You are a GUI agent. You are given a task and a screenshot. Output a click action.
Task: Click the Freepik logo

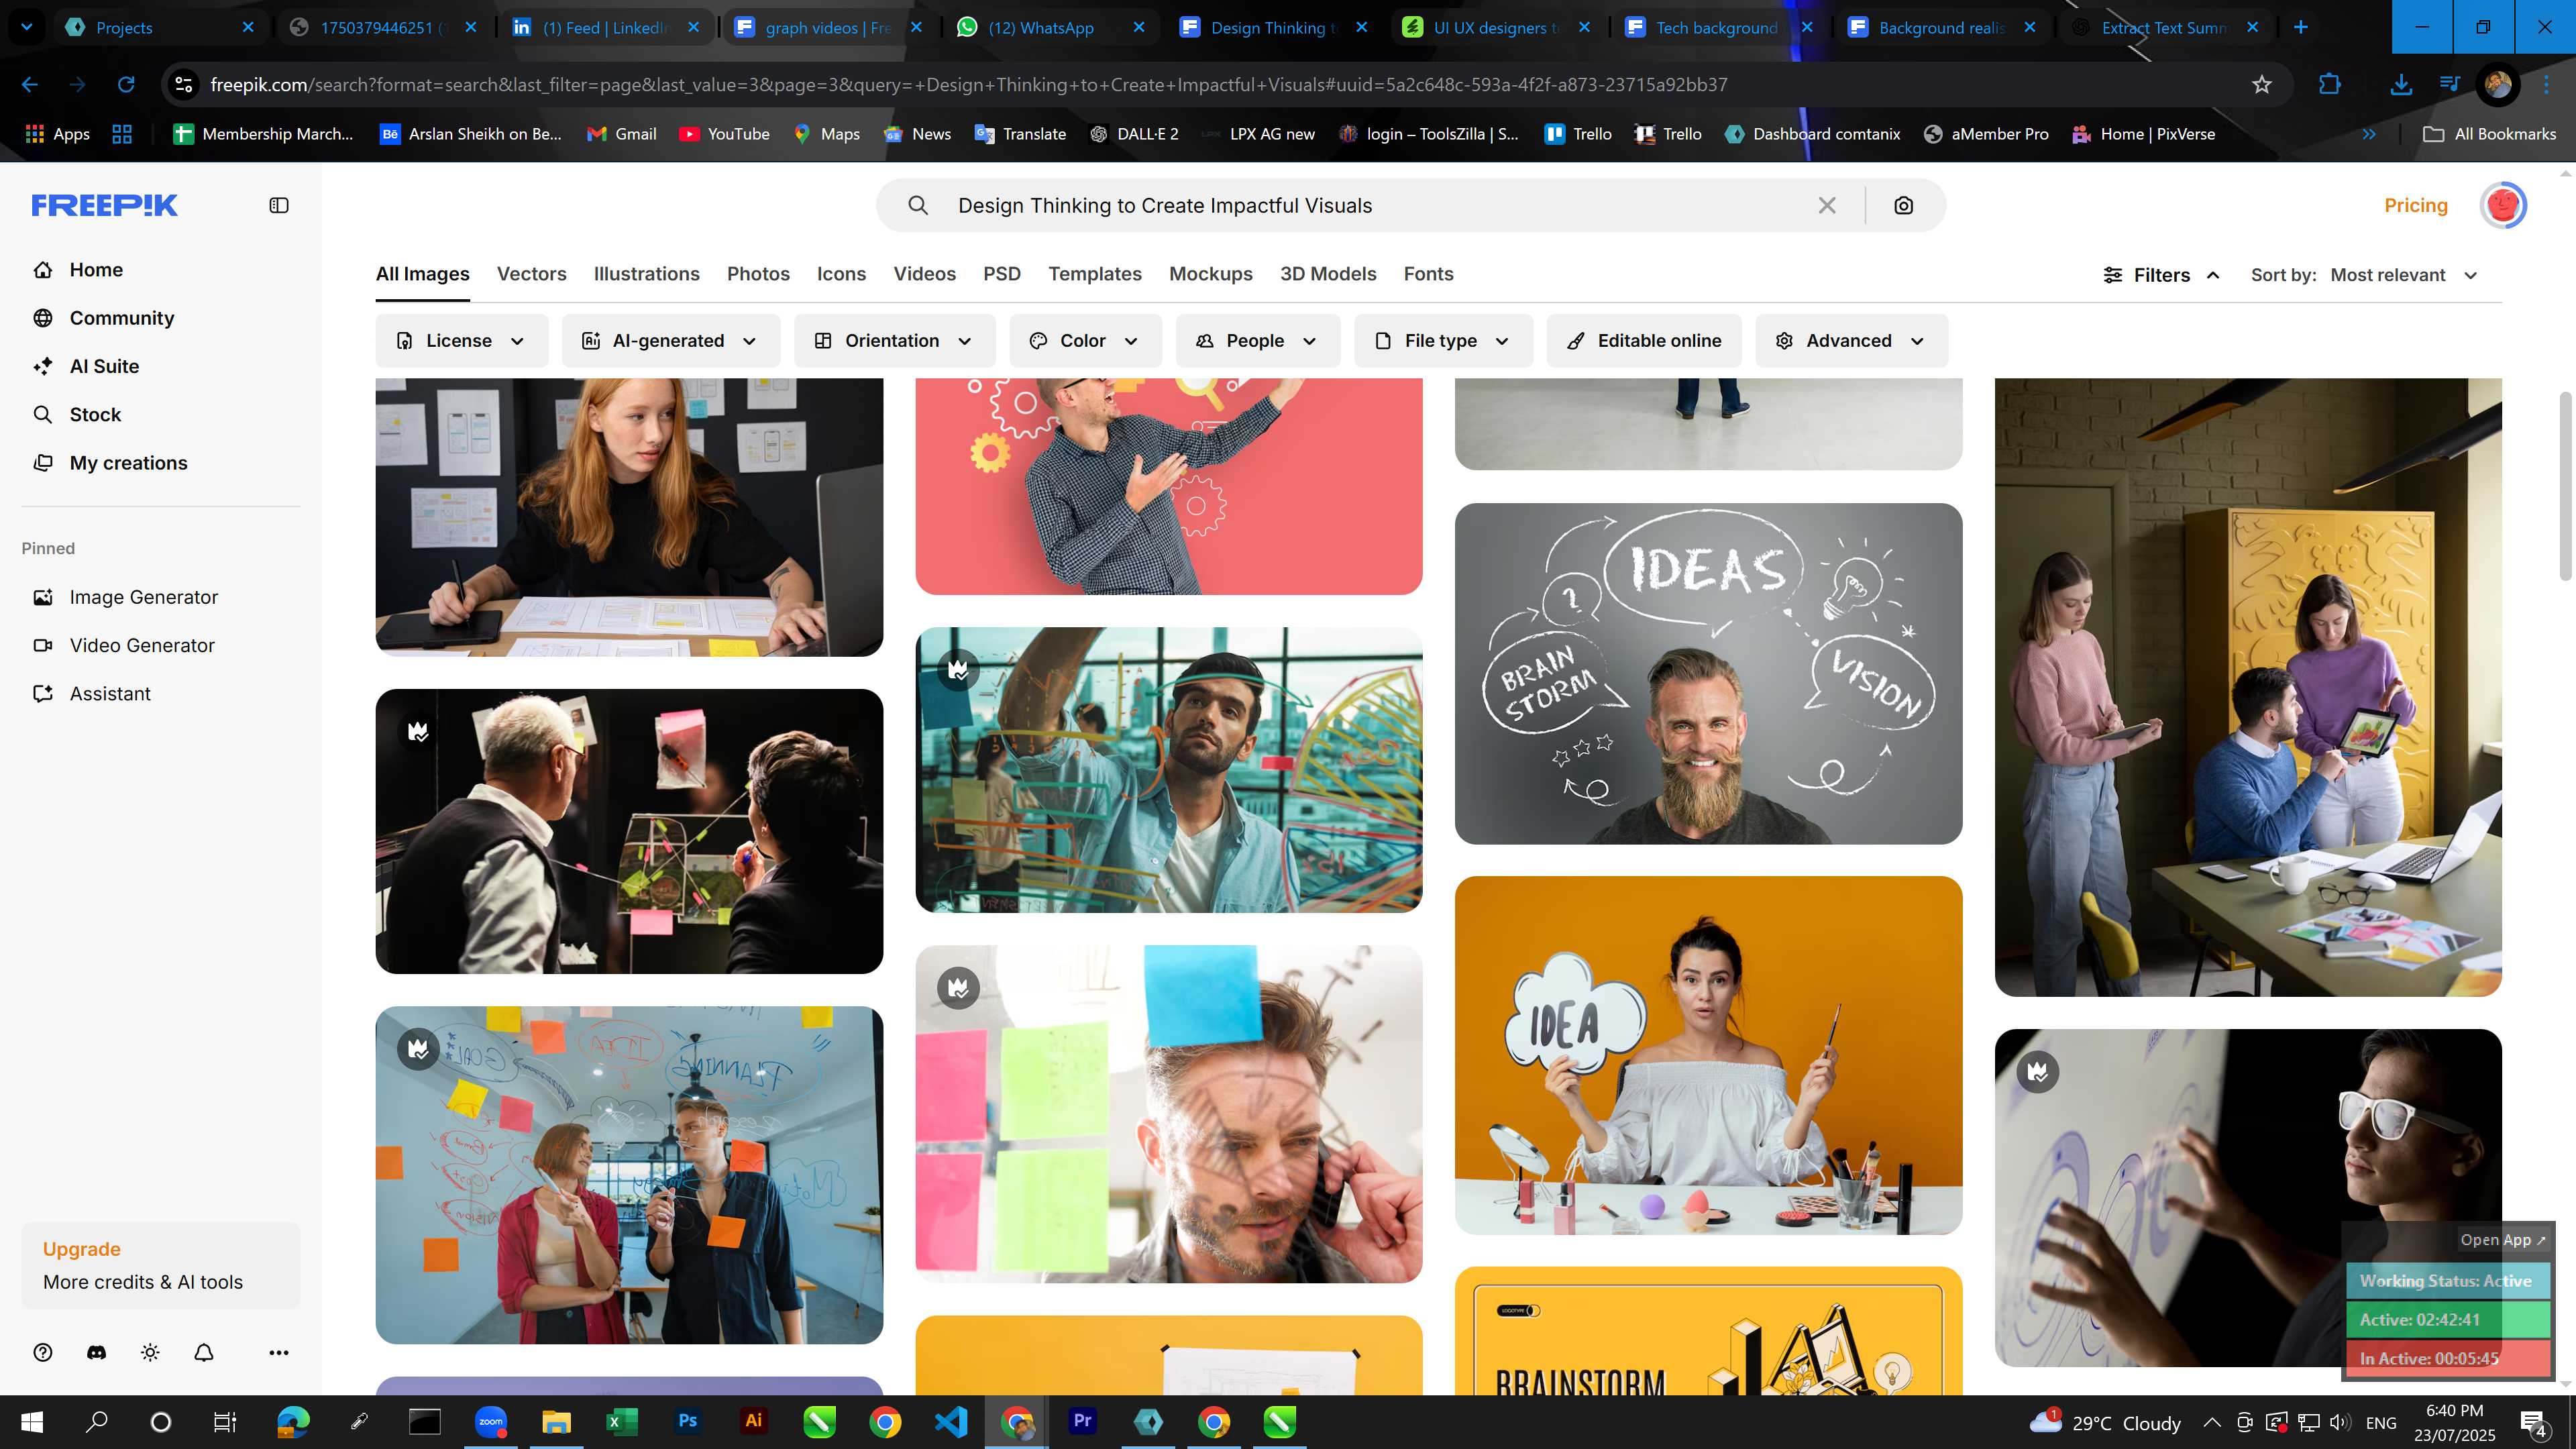point(104,205)
